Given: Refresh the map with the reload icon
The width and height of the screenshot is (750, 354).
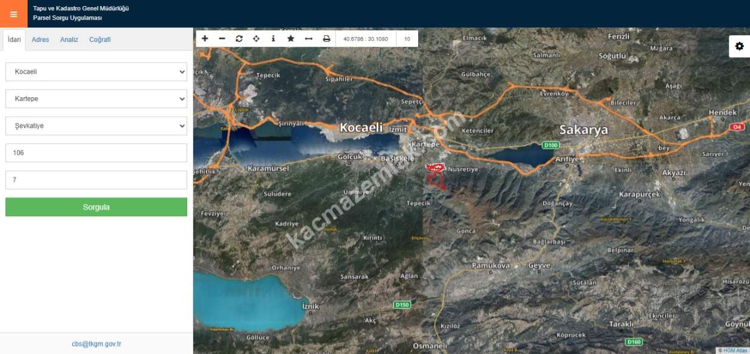Looking at the screenshot, I should [x=239, y=39].
